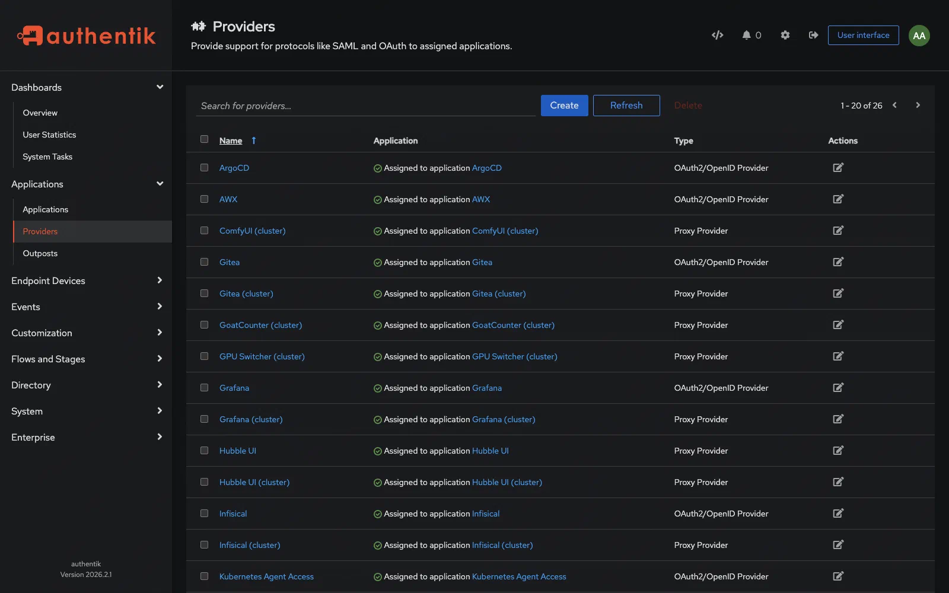Open the Hubble UI provider name link
Screen dimensions: 949x593
[238, 451]
